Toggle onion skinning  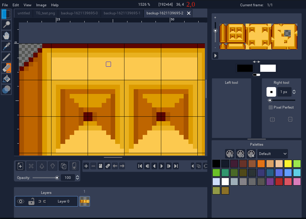(x=199, y=166)
